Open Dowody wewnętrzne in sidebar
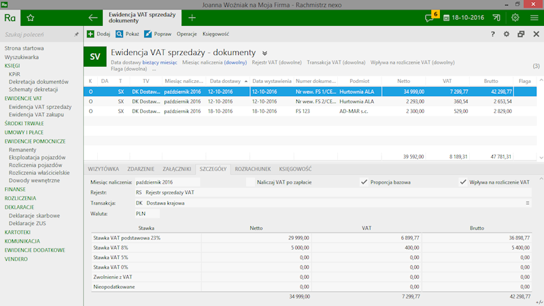The image size is (544, 306). [35, 180]
